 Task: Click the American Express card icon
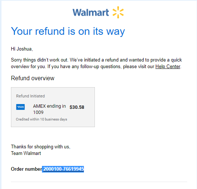click(x=20, y=107)
